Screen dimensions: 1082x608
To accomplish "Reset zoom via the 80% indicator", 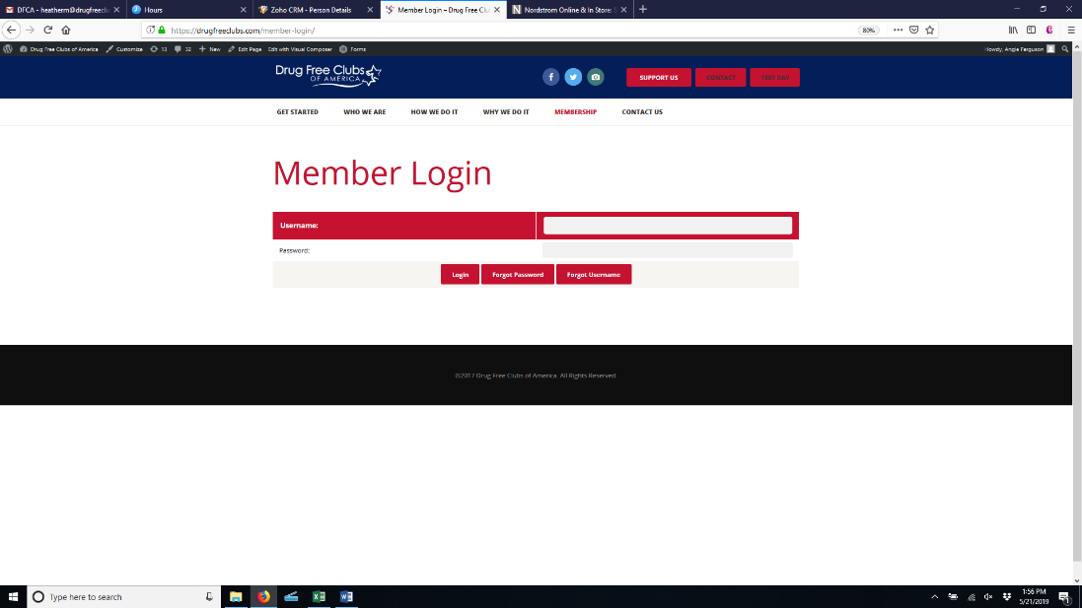I will [869, 30].
